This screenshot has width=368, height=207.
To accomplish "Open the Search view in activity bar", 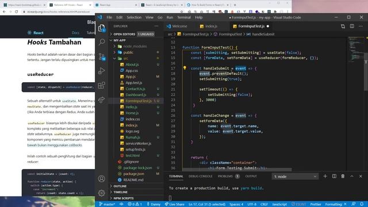I will [x=102, y=42].
